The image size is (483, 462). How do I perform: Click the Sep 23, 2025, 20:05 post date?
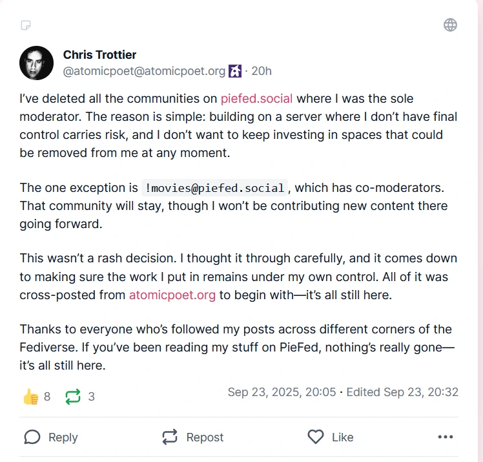tap(282, 392)
